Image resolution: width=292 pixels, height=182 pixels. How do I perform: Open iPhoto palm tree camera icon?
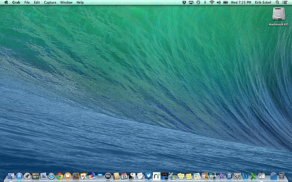pos(213,176)
